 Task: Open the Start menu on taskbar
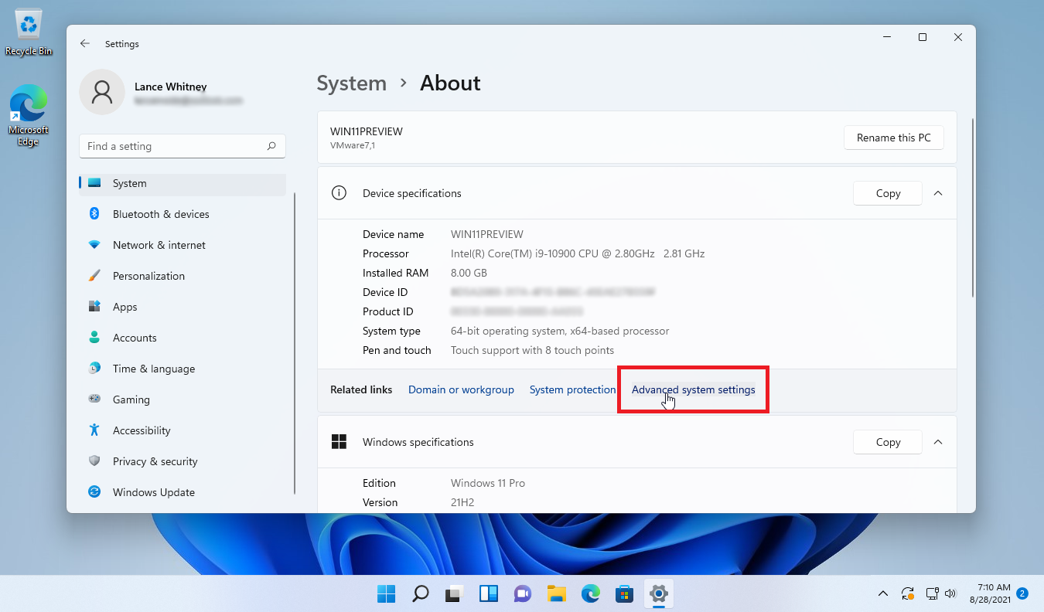pos(386,593)
